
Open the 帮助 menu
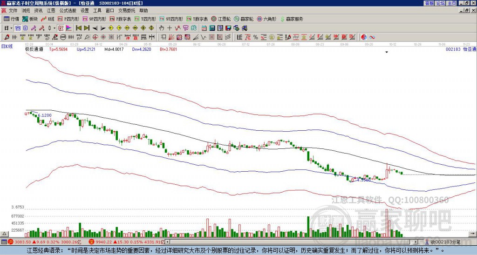click(143, 11)
